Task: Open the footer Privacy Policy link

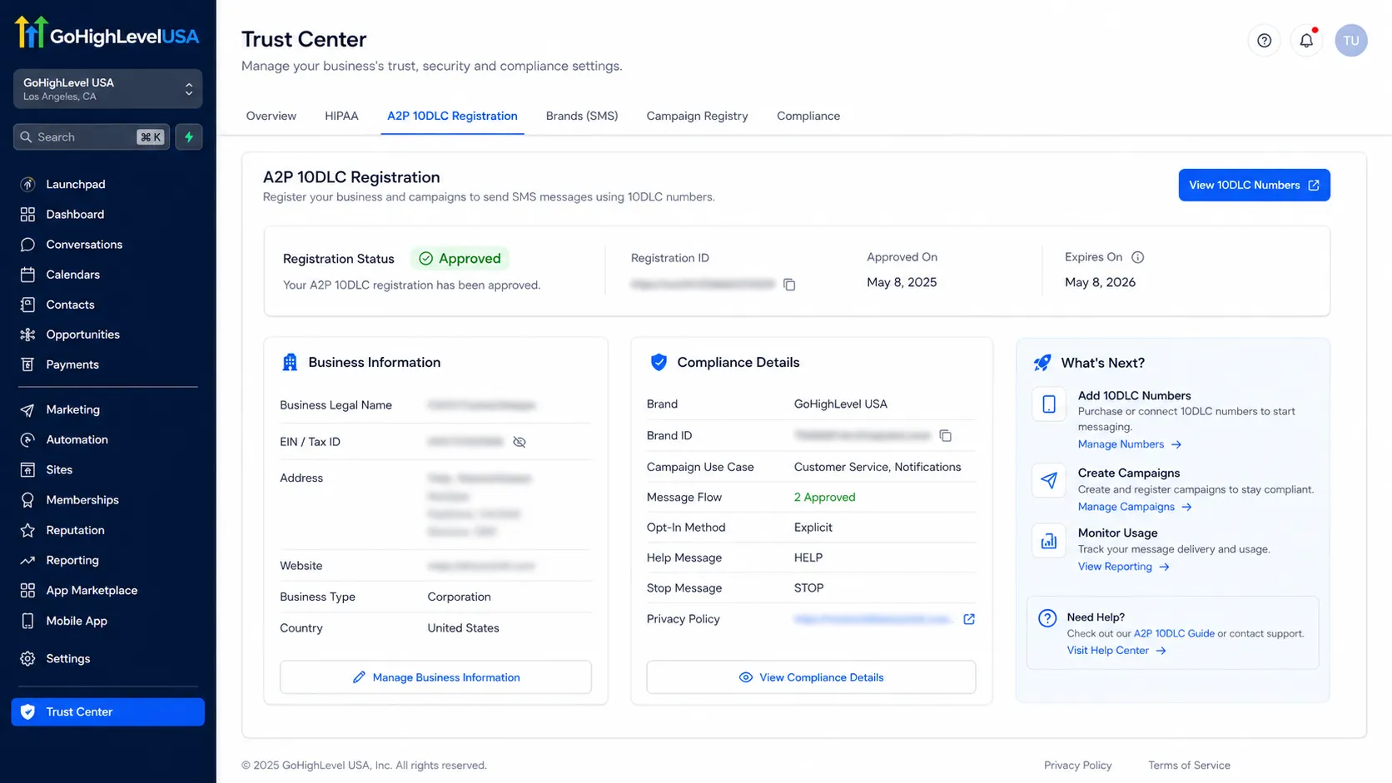Action: coord(1078,766)
